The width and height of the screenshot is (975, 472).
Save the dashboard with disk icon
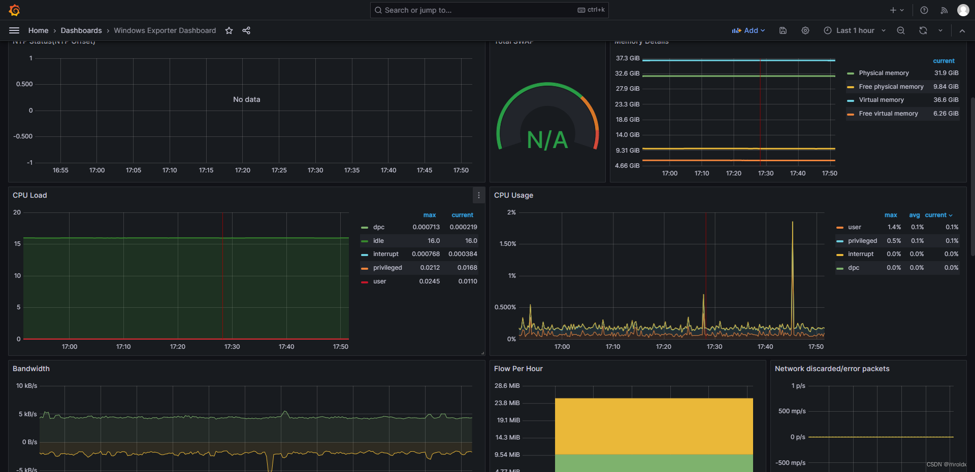[783, 30]
